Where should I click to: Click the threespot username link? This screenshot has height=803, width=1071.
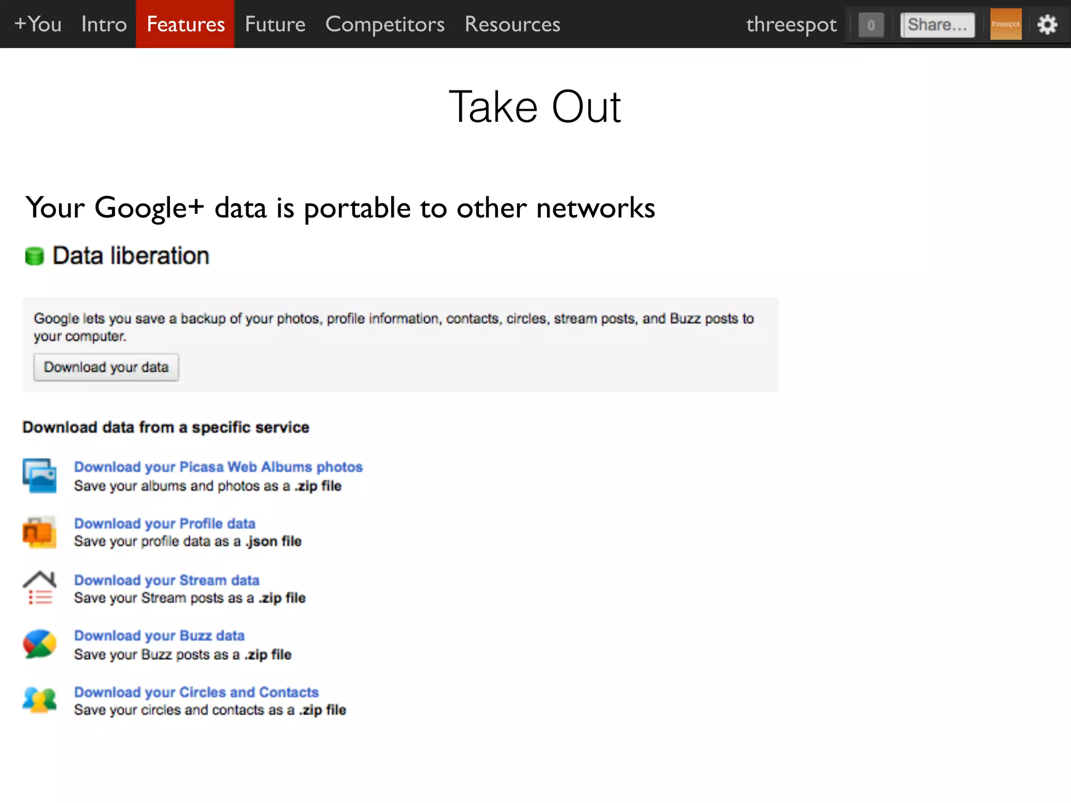pyautogui.click(x=791, y=25)
